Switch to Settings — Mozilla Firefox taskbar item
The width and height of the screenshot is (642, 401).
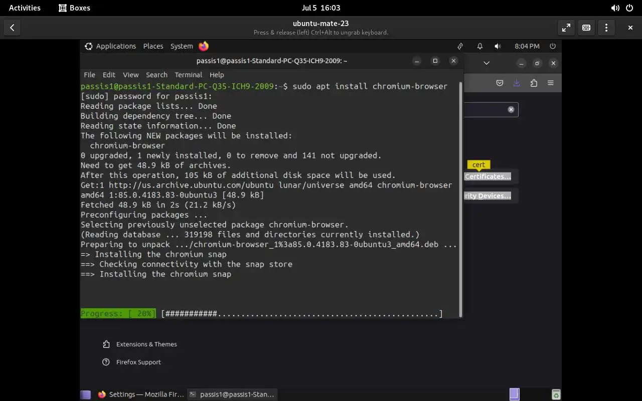[141, 394]
